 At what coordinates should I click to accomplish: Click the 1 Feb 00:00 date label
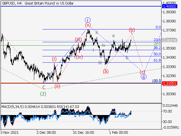pos(118,133)
